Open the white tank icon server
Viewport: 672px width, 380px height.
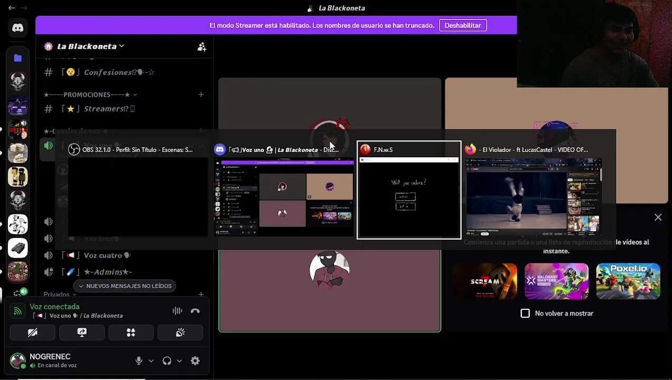point(18,248)
